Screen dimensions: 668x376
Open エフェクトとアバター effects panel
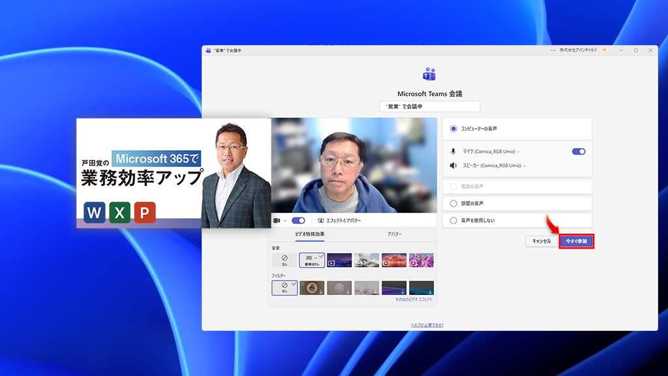click(339, 220)
